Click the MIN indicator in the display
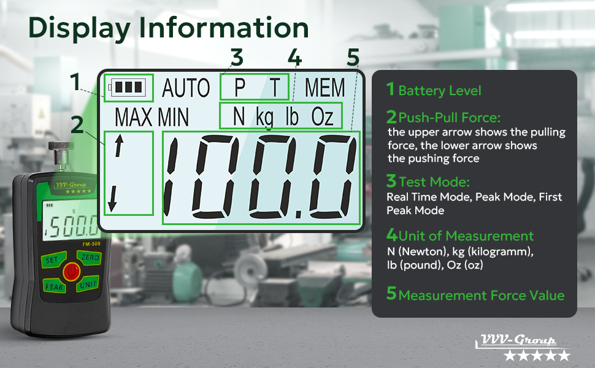 pyautogui.click(x=173, y=117)
